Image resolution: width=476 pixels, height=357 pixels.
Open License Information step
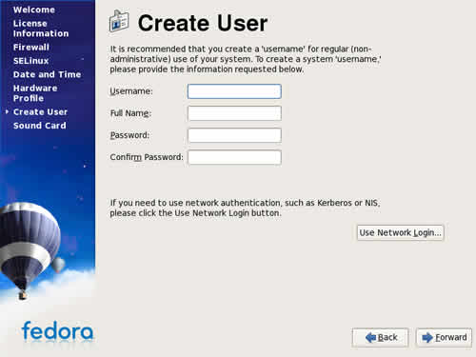point(41,29)
